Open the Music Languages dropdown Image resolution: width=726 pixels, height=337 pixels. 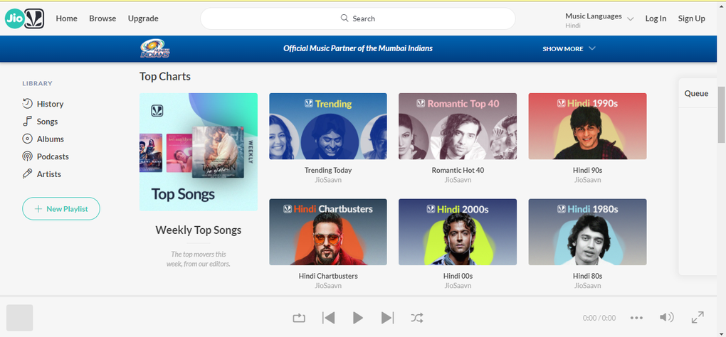(599, 20)
